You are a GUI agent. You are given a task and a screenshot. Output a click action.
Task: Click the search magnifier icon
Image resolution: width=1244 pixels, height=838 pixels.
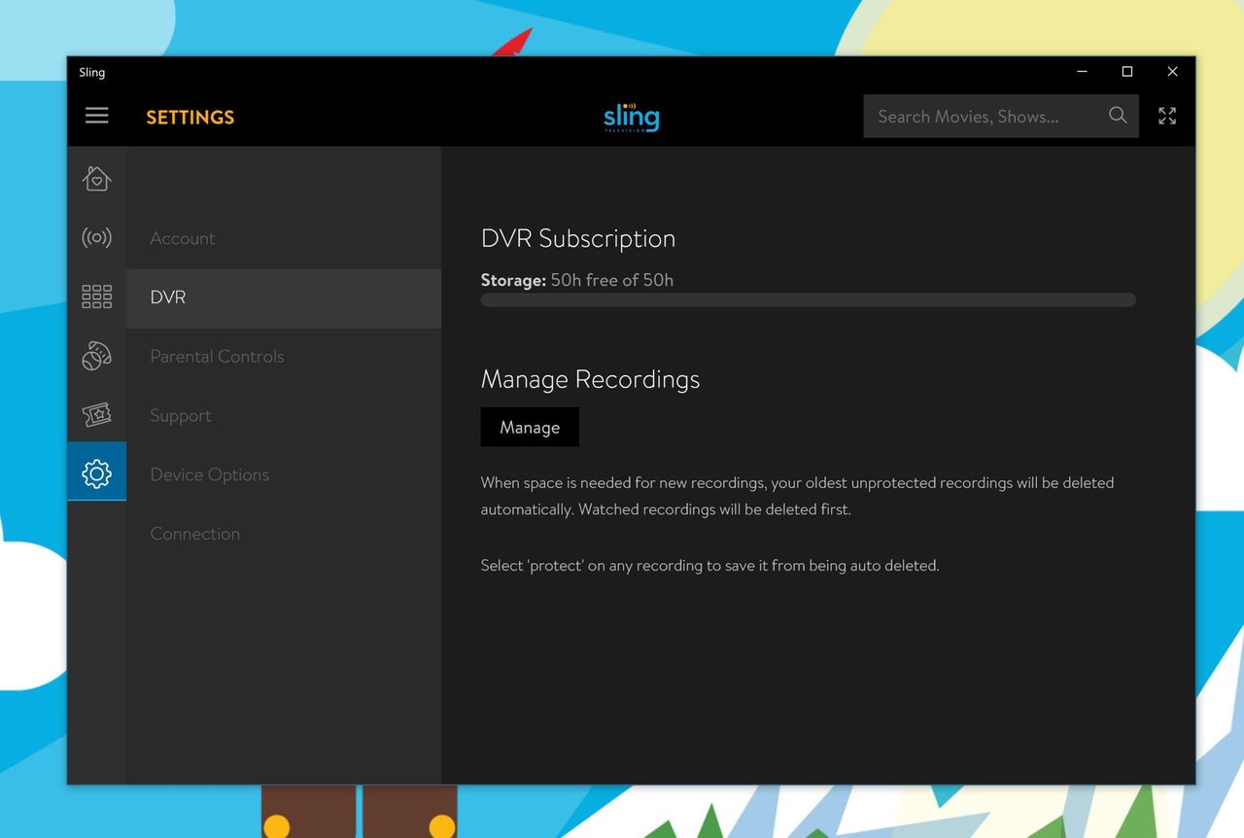point(1118,116)
